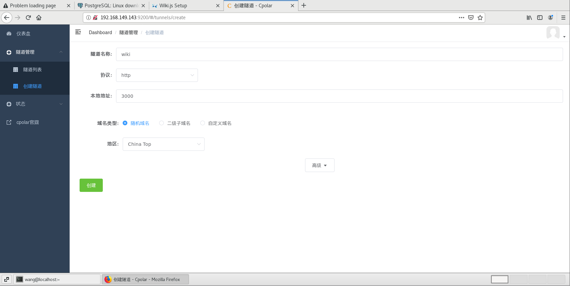Click Firefox window entry in taskbar
The image size is (570, 286).
pyautogui.click(x=145, y=279)
